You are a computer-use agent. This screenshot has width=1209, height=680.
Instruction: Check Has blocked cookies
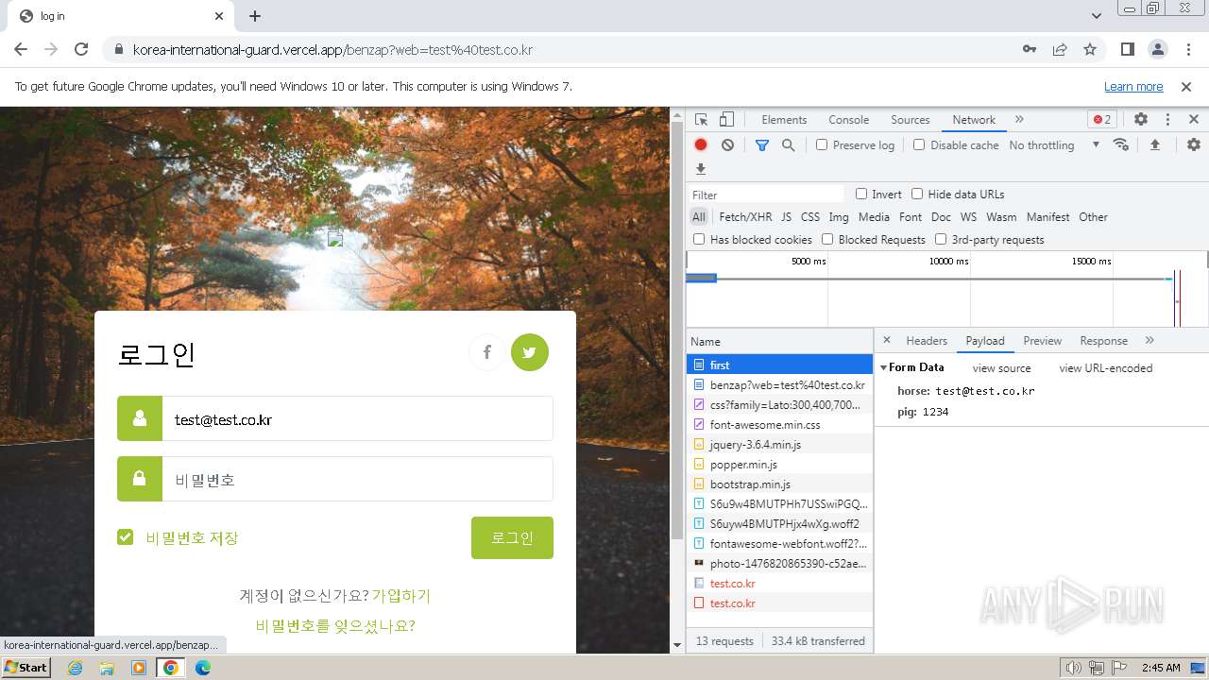click(699, 239)
